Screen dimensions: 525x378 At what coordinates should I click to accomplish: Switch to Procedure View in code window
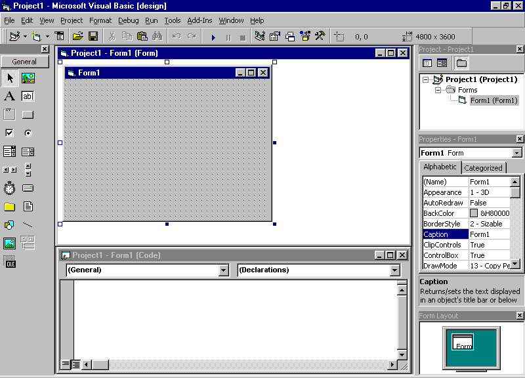66,364
